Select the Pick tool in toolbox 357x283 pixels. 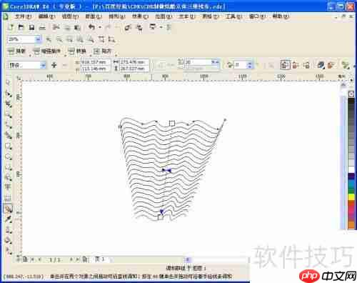pyautogui.click(x=9, y=83)
